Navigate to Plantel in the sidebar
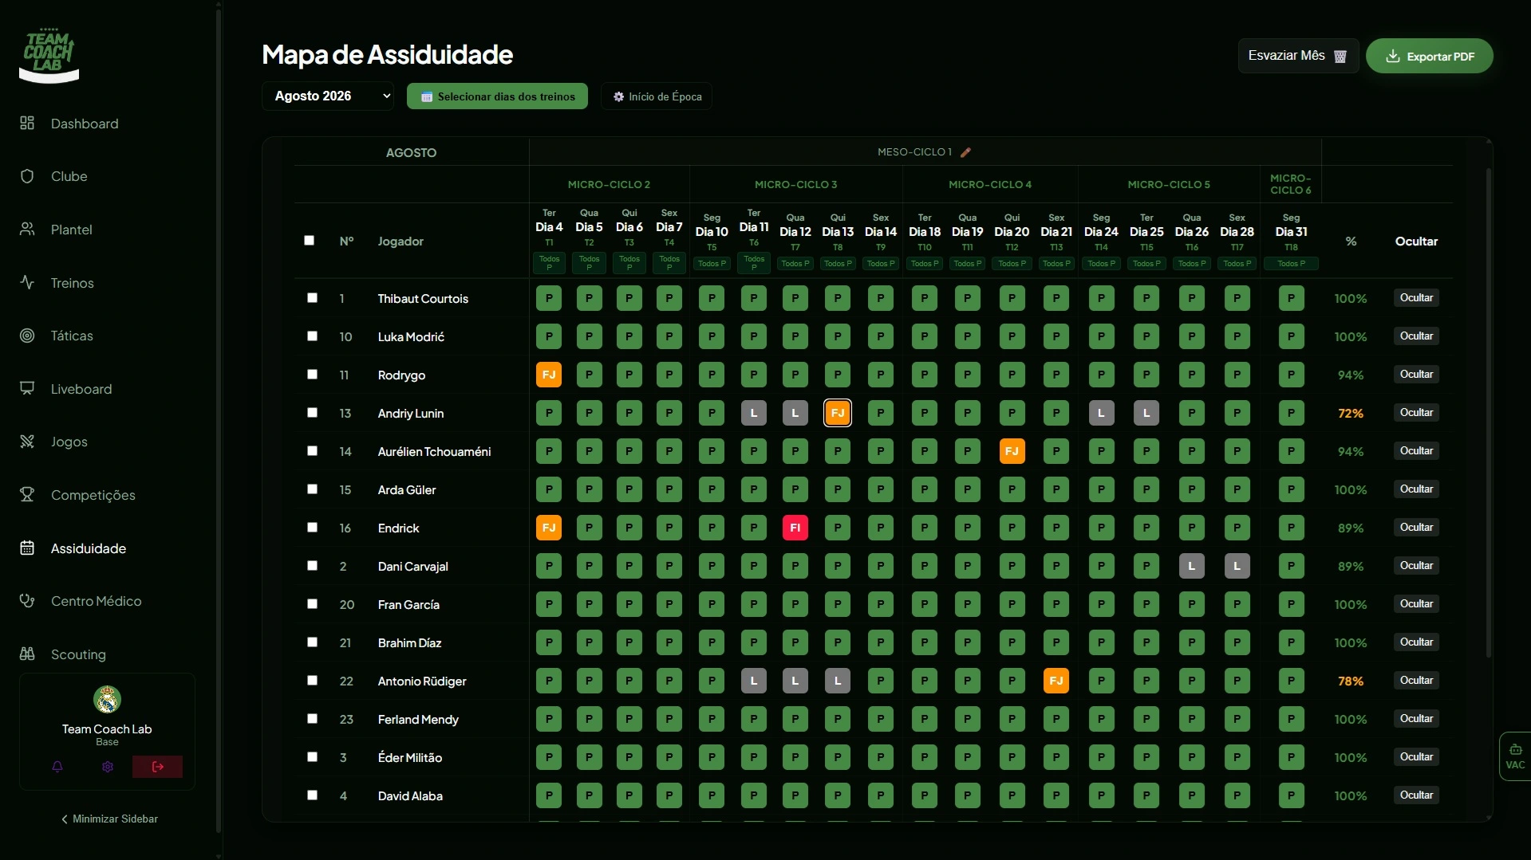1531x860 pixels. tap(71, 230)
